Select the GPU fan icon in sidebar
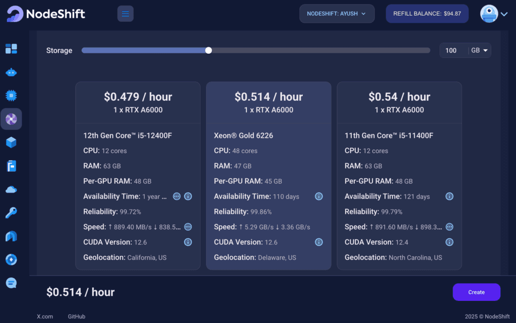The image size is (516, 323). pos(11,119)
